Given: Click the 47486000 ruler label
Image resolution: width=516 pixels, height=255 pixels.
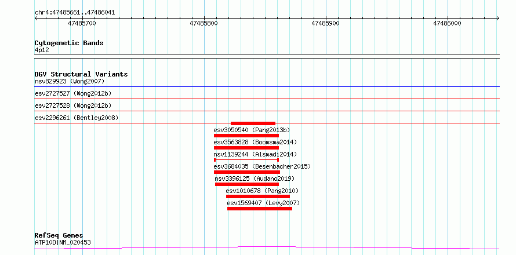Looking at the screenshot, I should [447, 23].
